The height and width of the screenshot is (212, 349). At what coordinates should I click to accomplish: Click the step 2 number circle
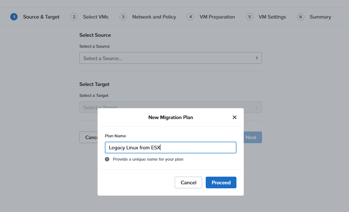click(74, 17)
